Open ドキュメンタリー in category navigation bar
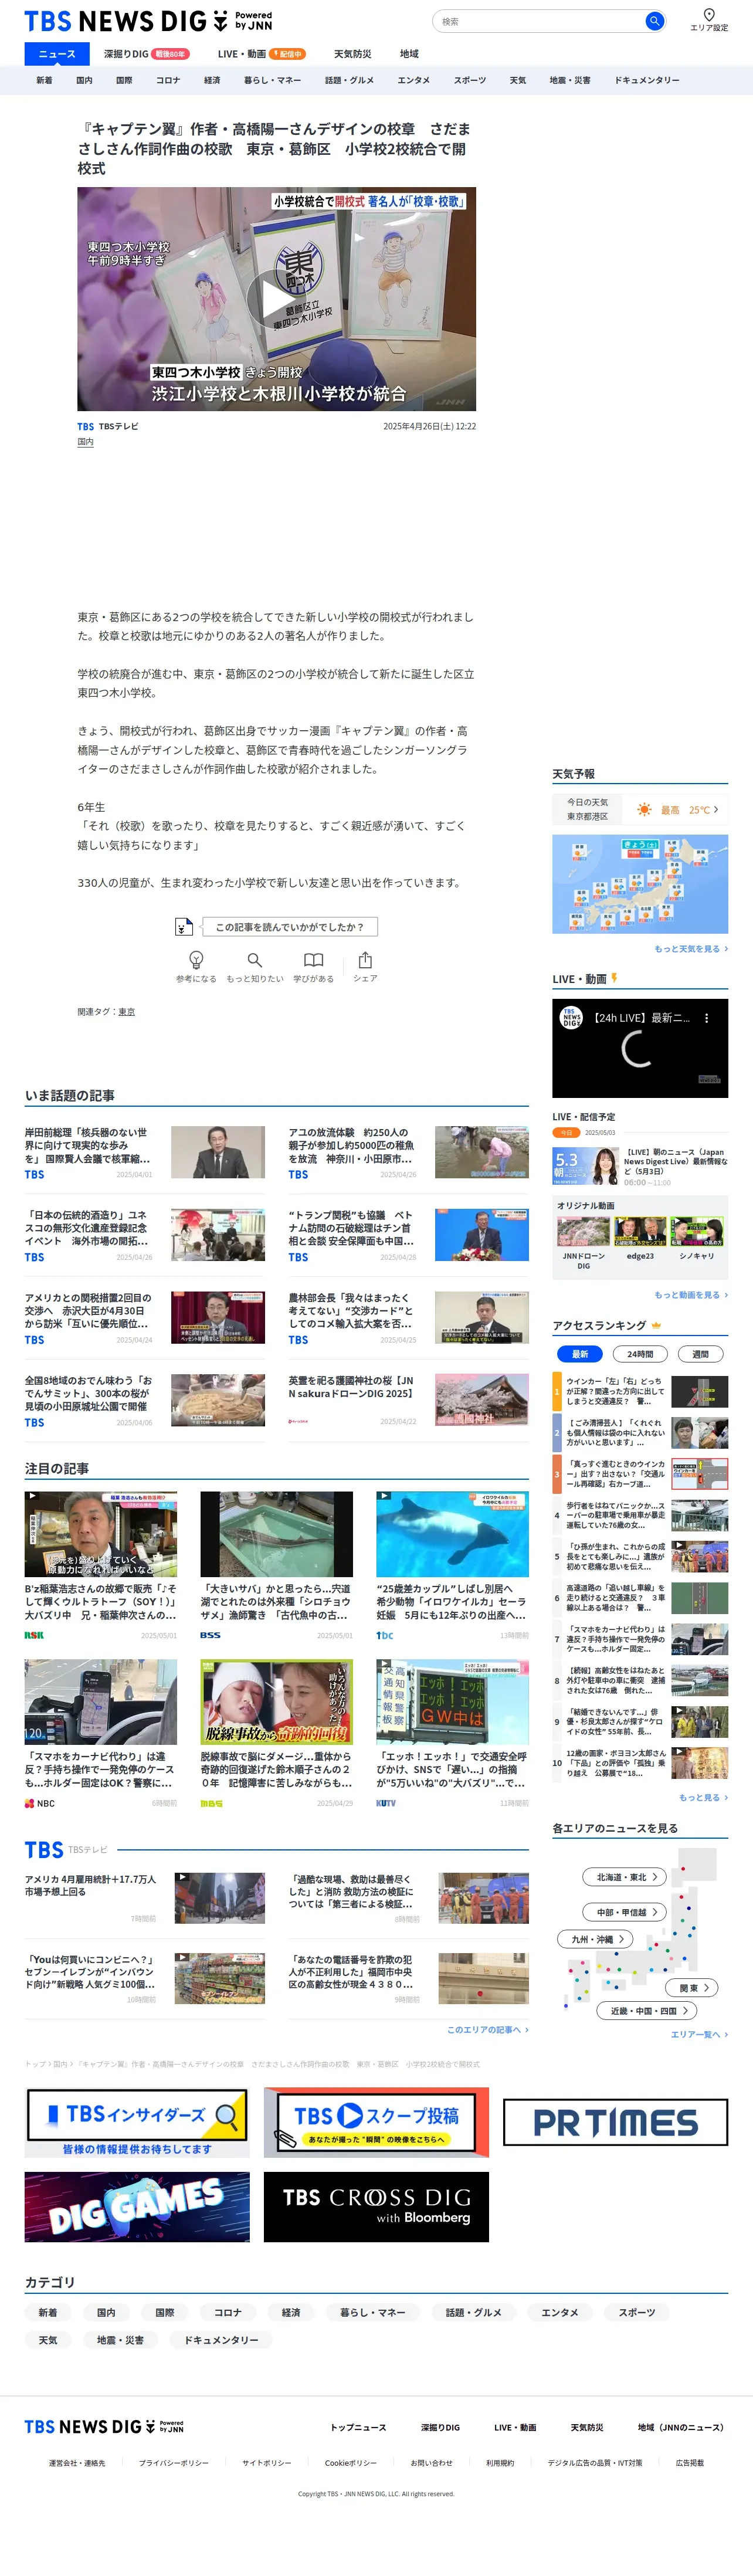Image resolution: width=753 pixels, height=2576 pixels. 647,80
